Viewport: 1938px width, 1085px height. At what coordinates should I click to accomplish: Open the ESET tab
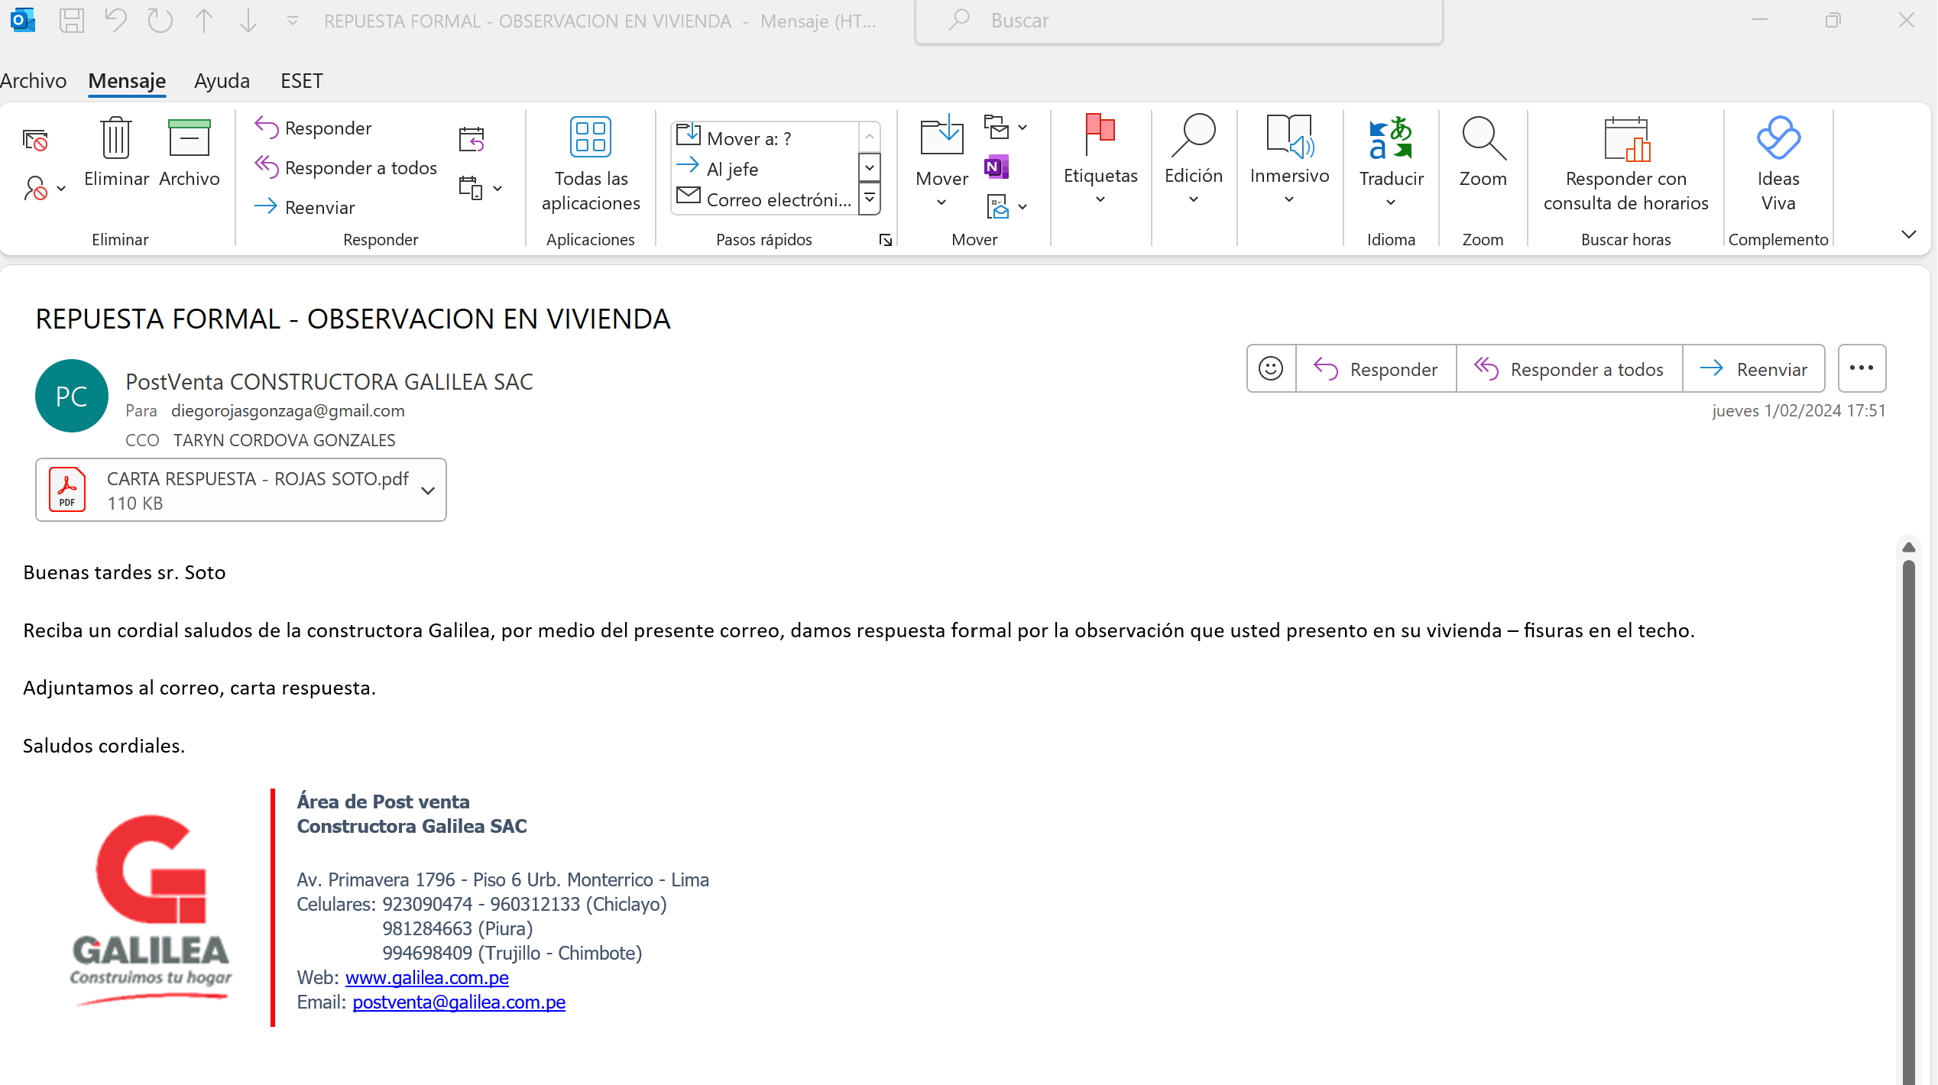pyautogui.click(x=301, y=80)
